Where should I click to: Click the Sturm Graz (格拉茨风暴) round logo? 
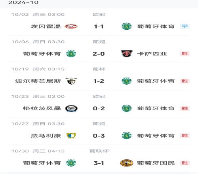tap(71, 108)
